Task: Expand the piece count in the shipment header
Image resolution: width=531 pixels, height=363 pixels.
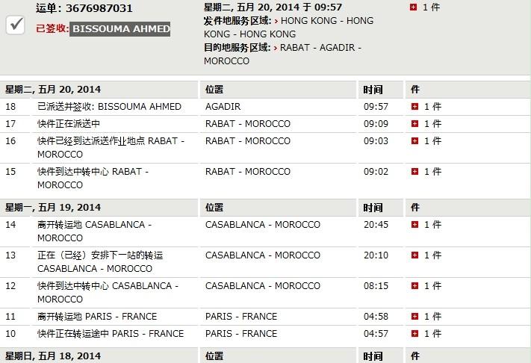Action: coord(414,7)
